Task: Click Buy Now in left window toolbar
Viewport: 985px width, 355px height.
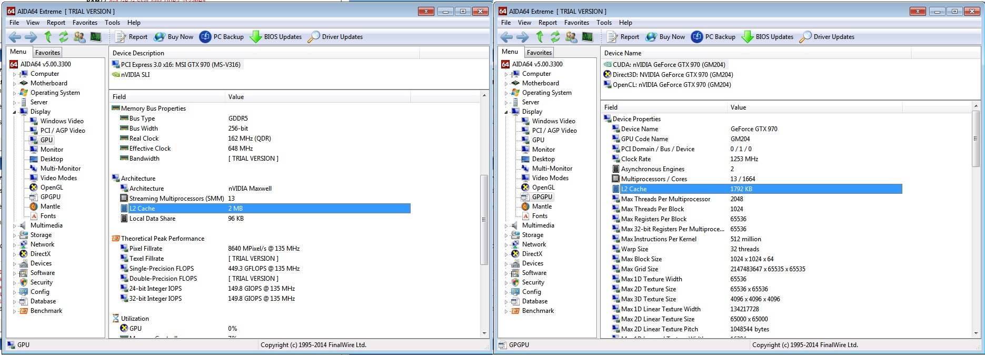Action: tap(174, 37)
